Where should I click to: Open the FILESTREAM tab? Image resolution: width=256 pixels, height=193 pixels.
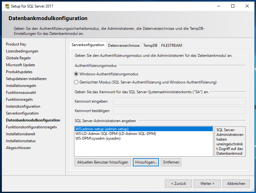tap(171, 46)
